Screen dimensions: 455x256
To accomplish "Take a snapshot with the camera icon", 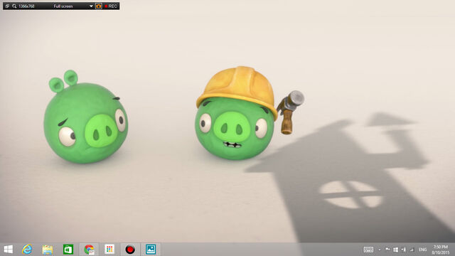I will 99,6.
